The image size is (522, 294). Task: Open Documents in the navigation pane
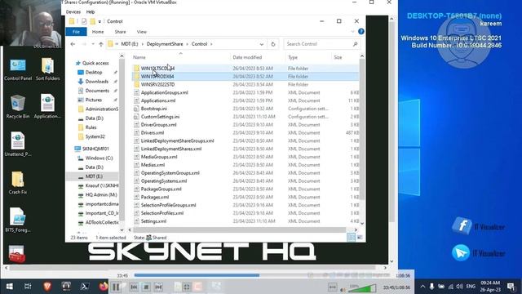pyautogui.click(x=97, y=91)
